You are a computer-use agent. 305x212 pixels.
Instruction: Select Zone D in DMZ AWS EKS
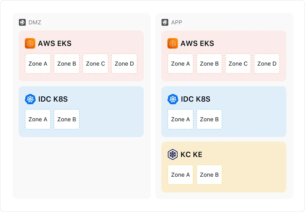click(x=124, y=64)
